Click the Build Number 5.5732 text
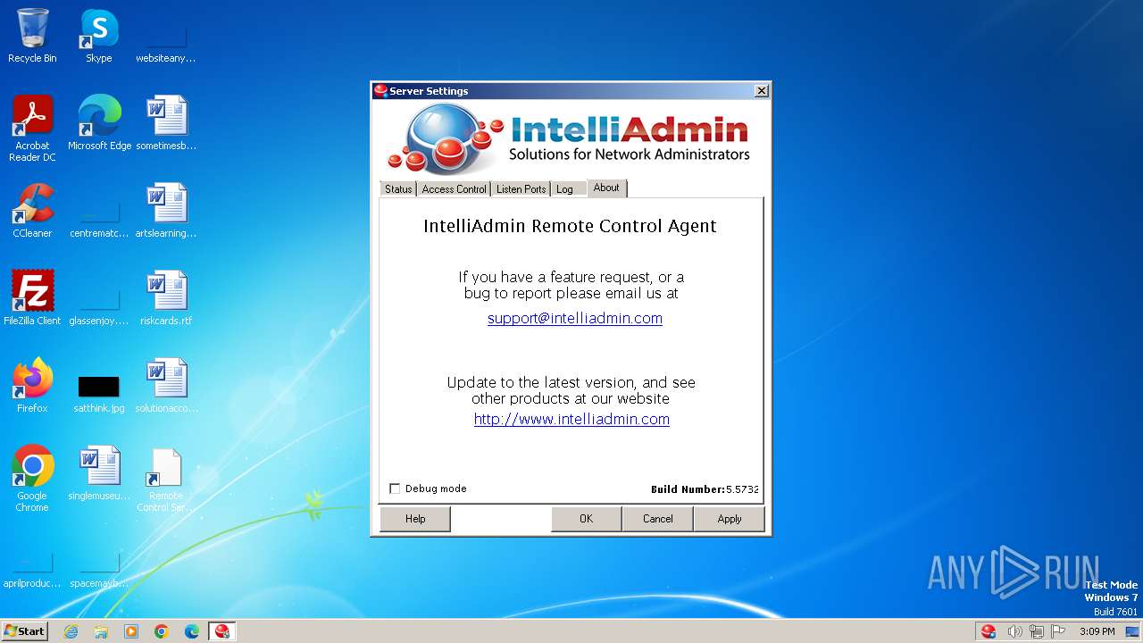This screenshot has width=1143, height=643. (705, 489)
